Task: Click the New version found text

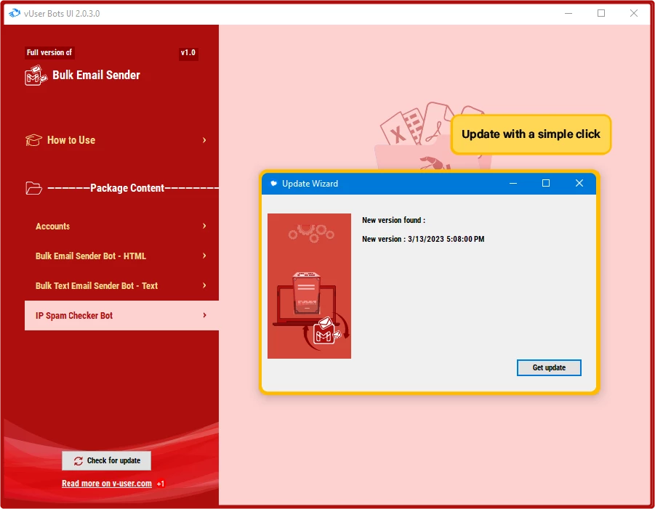Action: click(x=393, y=220)
